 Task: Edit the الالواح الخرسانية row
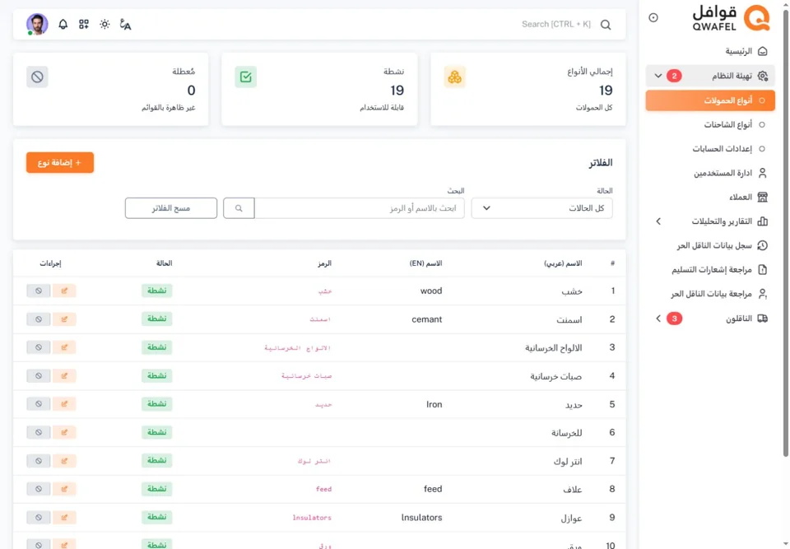pos(64,347)
